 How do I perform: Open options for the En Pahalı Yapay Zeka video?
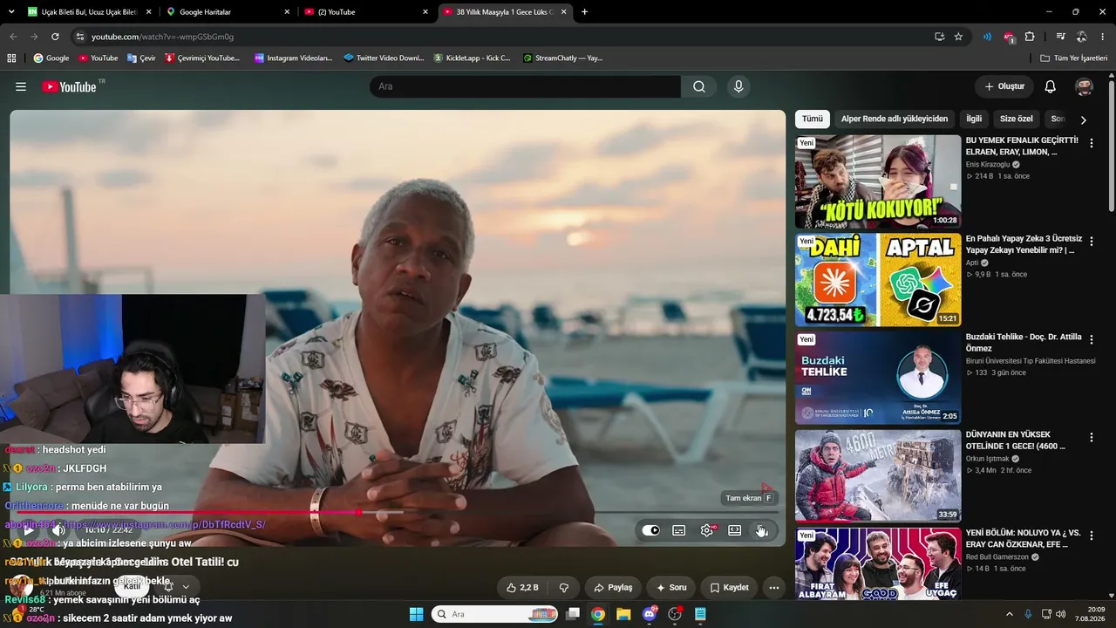1091,242
